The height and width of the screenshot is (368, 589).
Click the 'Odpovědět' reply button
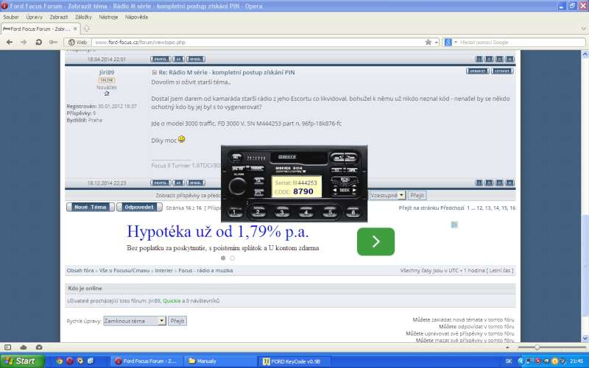139,208
